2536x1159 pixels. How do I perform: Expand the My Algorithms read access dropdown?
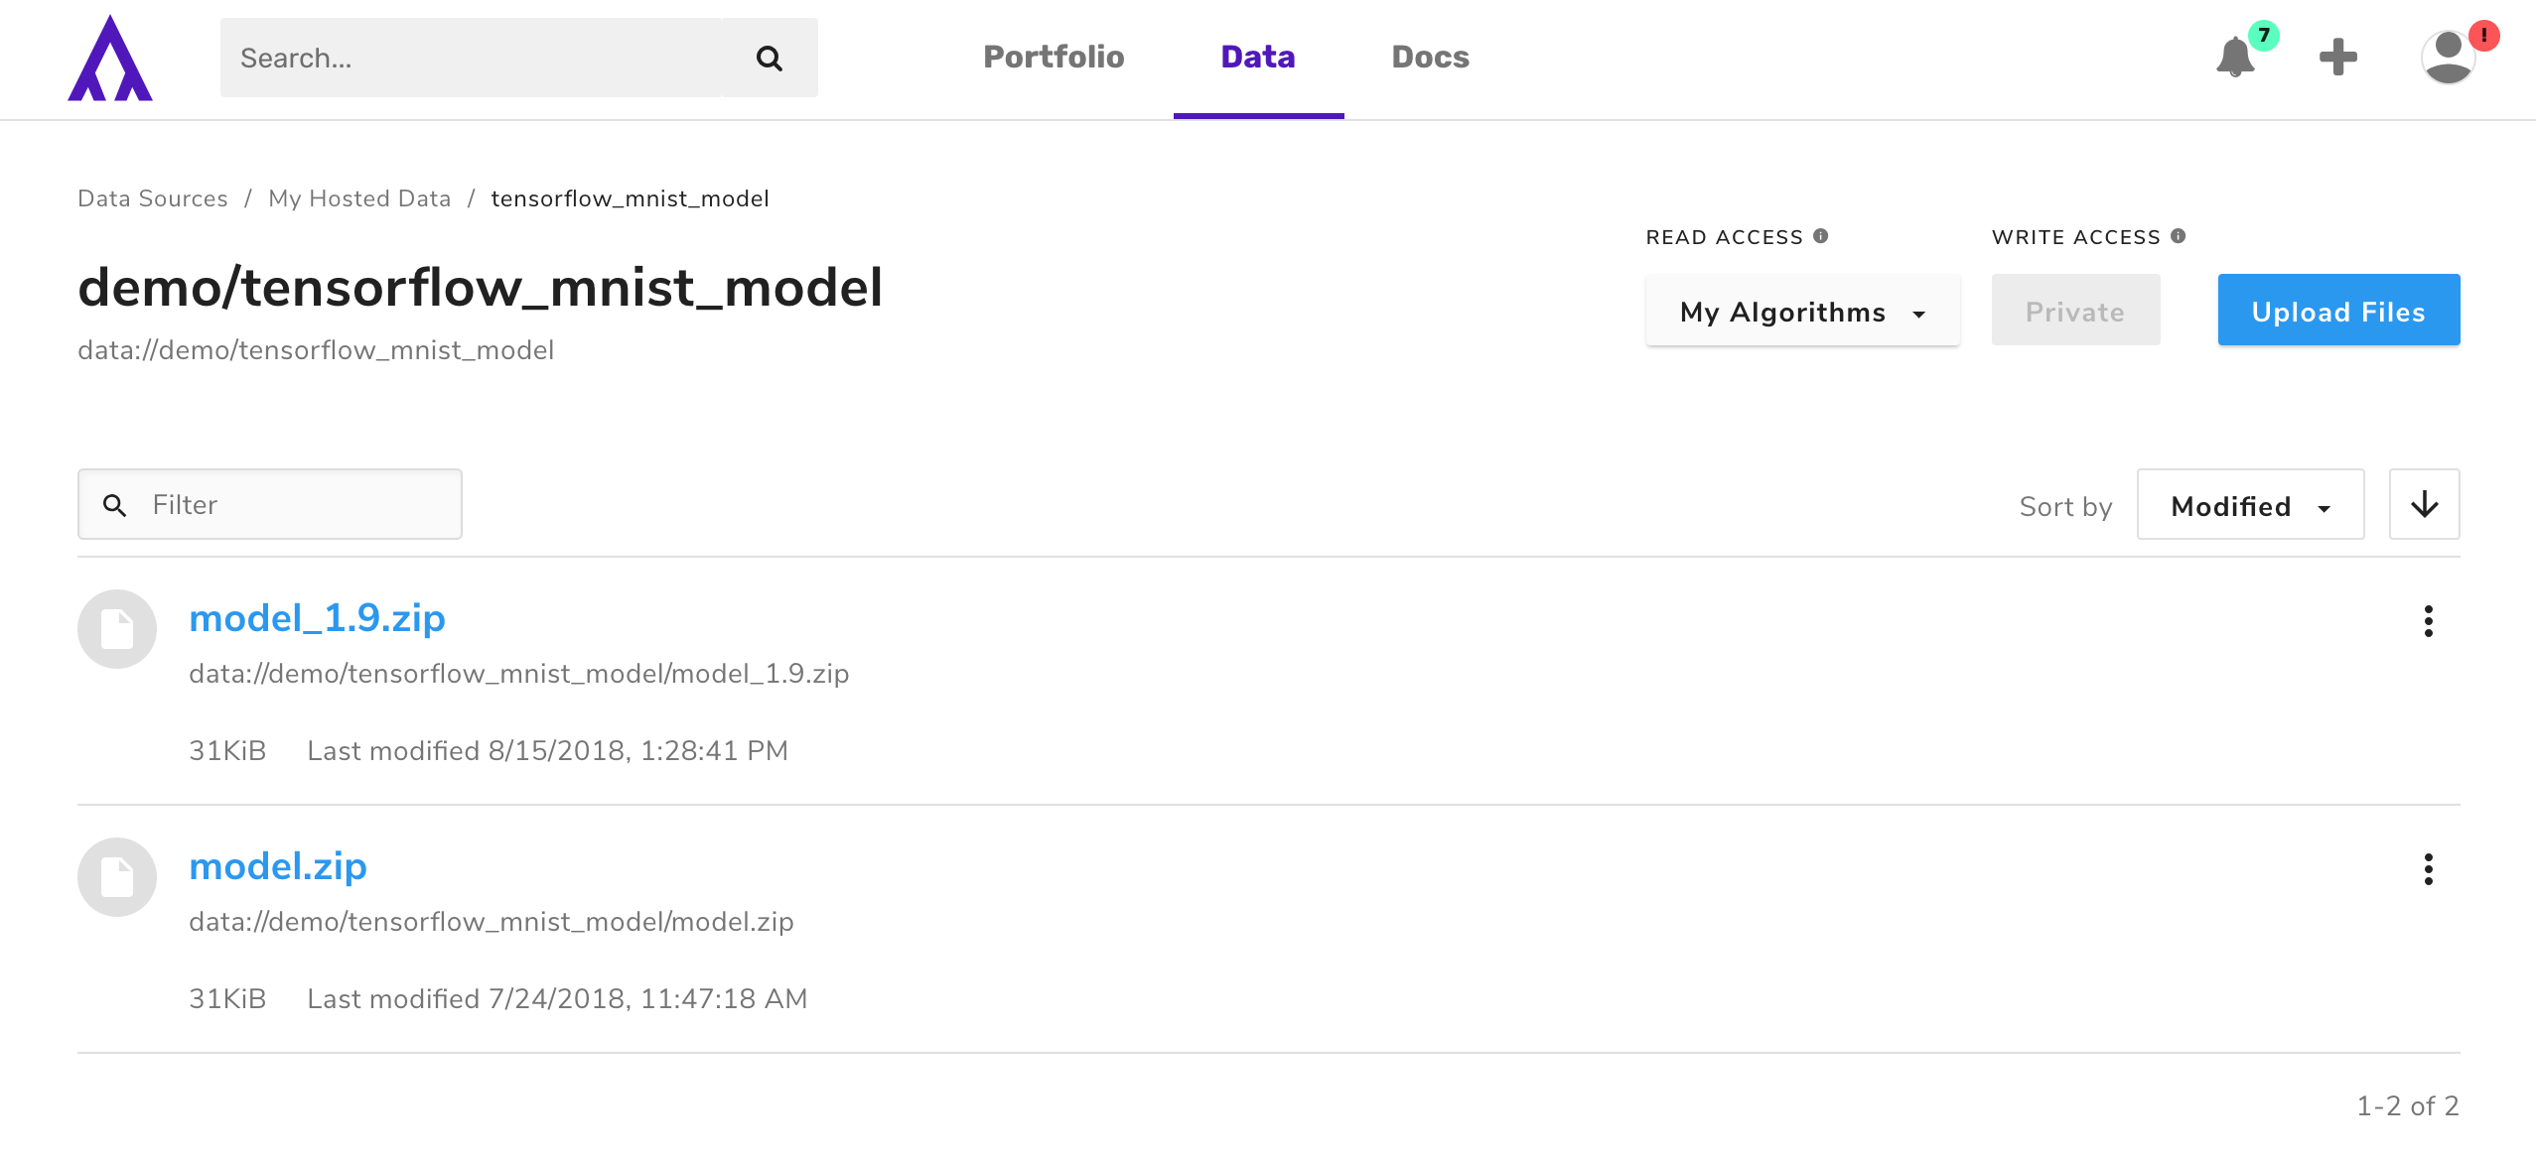coord(1803,311)
